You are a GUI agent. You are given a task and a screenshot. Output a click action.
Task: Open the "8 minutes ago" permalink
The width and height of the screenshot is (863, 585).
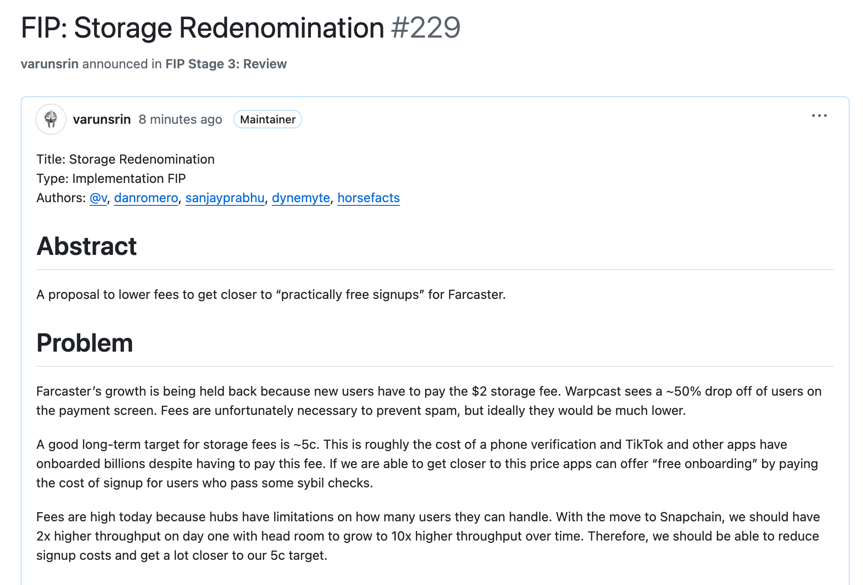click(x=181, y=119)
